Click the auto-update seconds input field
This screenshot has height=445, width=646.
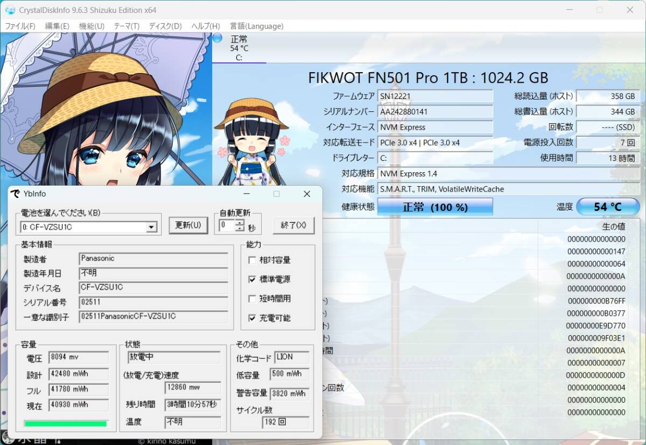click(x=227, y=225)
